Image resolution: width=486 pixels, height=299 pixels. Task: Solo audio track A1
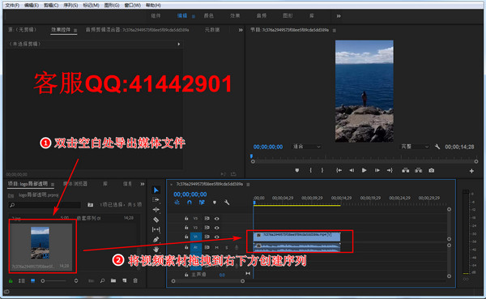[227, 247]
